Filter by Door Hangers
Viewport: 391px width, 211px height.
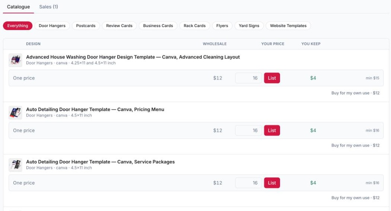coord(52,26)
